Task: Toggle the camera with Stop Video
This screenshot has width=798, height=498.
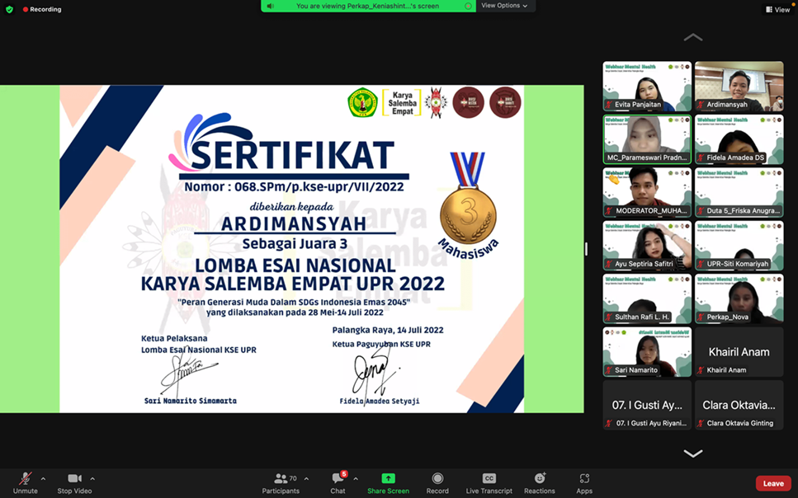Action: click(74, 482)
